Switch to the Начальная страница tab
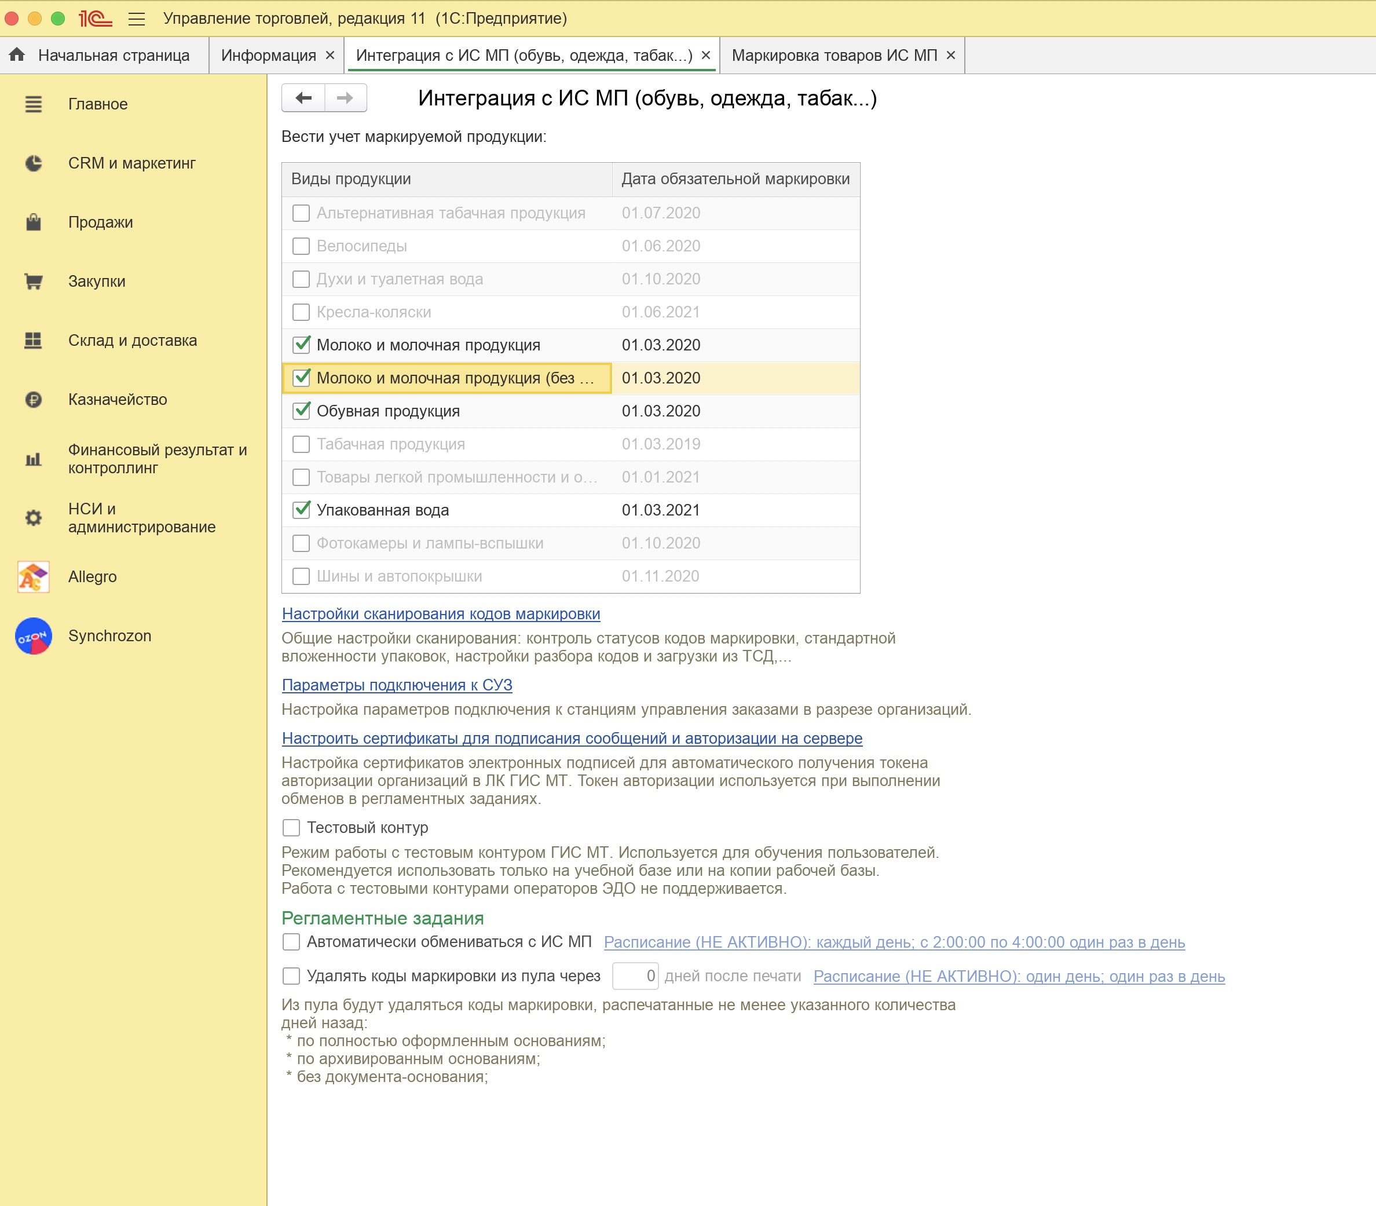Screen dimensions: 1376x1206 104,55
